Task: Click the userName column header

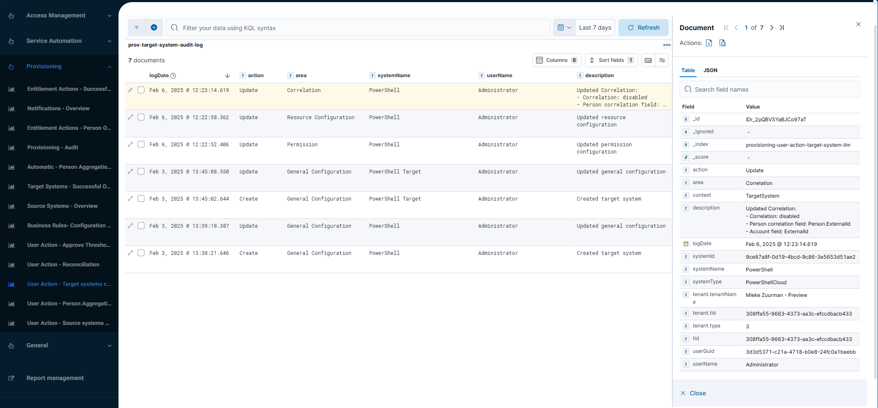Action: coord(495,75)
